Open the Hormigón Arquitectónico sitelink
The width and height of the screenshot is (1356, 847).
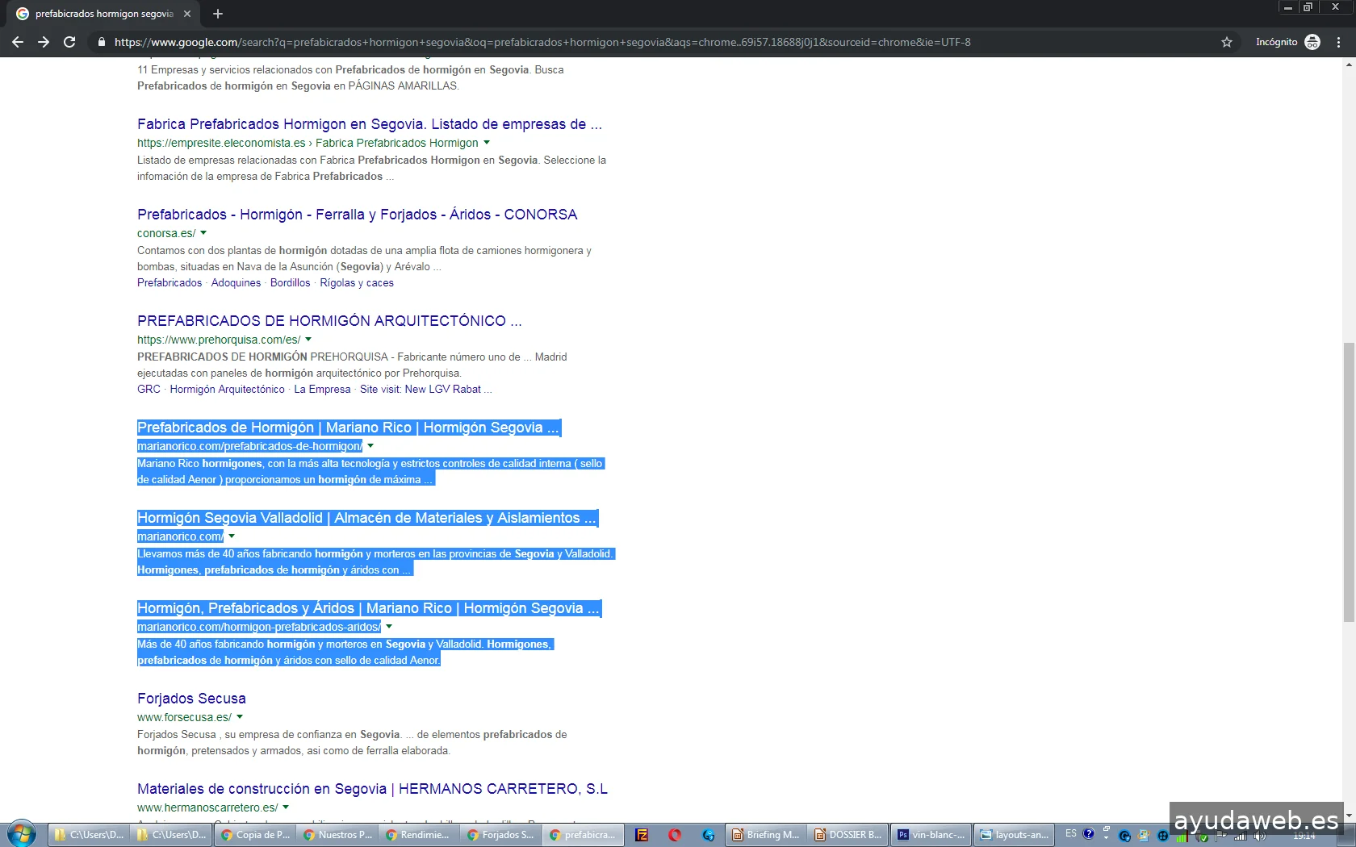click(x=227, y=390)
